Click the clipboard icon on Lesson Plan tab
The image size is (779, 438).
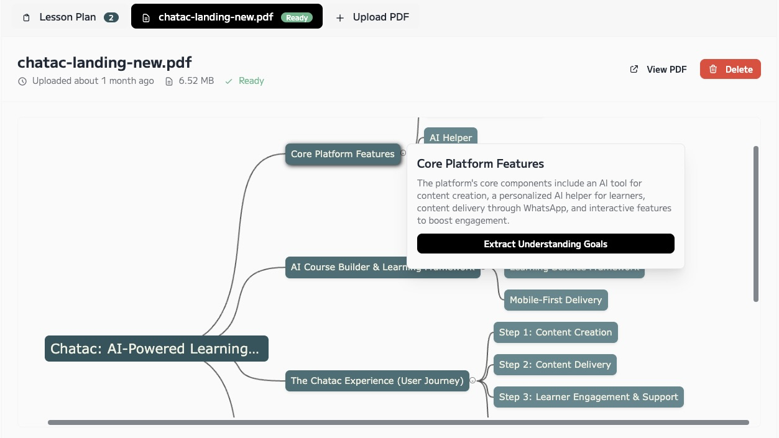coord(25,17)
